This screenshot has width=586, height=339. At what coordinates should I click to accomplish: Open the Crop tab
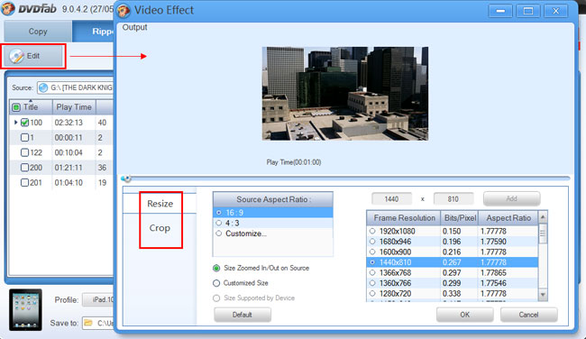pos(160,228)
